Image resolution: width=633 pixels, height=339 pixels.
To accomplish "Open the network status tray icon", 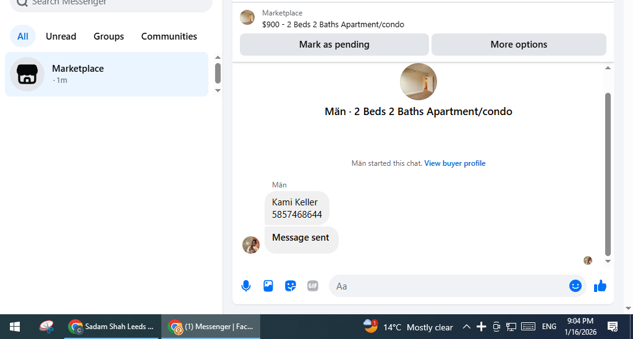I will click(x=511, y=327).
